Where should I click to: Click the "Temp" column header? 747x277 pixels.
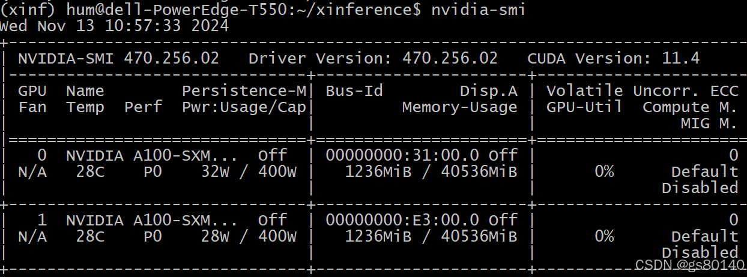[85, 107]
